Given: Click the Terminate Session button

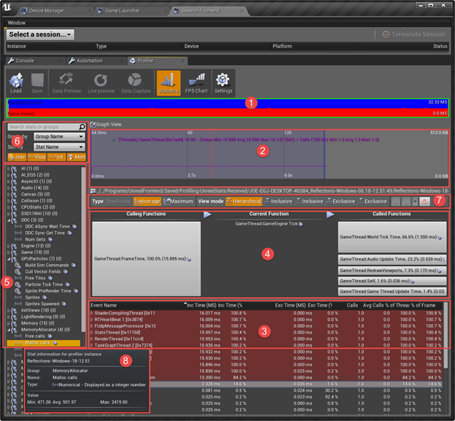Looking at the screenshot, I should [x=413, y=34].
